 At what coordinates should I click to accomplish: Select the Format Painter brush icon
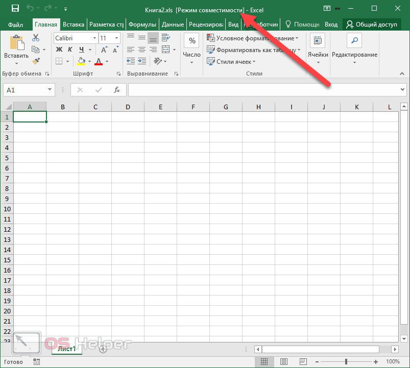(x=36, y=61)
